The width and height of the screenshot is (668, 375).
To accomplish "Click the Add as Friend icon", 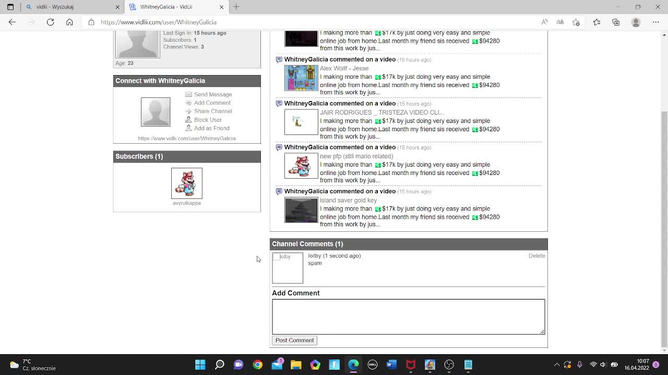I will pos(188,128).
